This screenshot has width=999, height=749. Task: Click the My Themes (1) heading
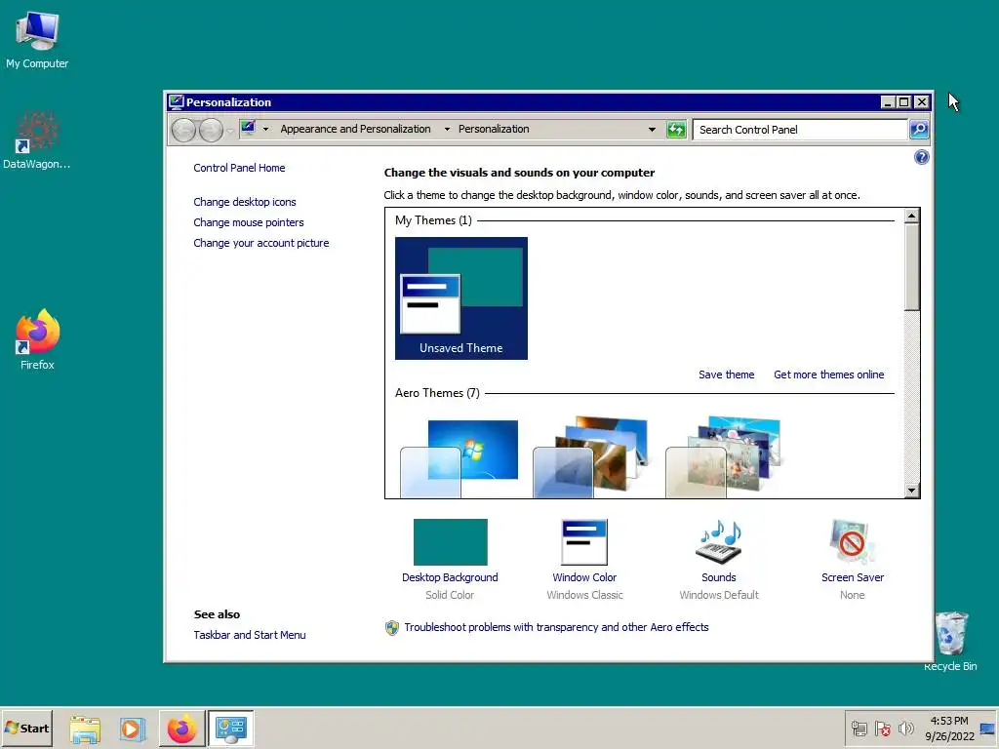pos(433,220)
